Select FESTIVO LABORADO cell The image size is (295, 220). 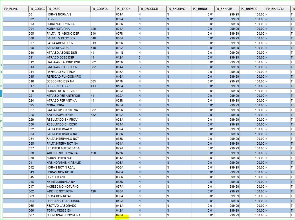[68, 206]
